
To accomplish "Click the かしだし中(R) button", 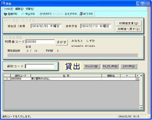I will 110,66.
